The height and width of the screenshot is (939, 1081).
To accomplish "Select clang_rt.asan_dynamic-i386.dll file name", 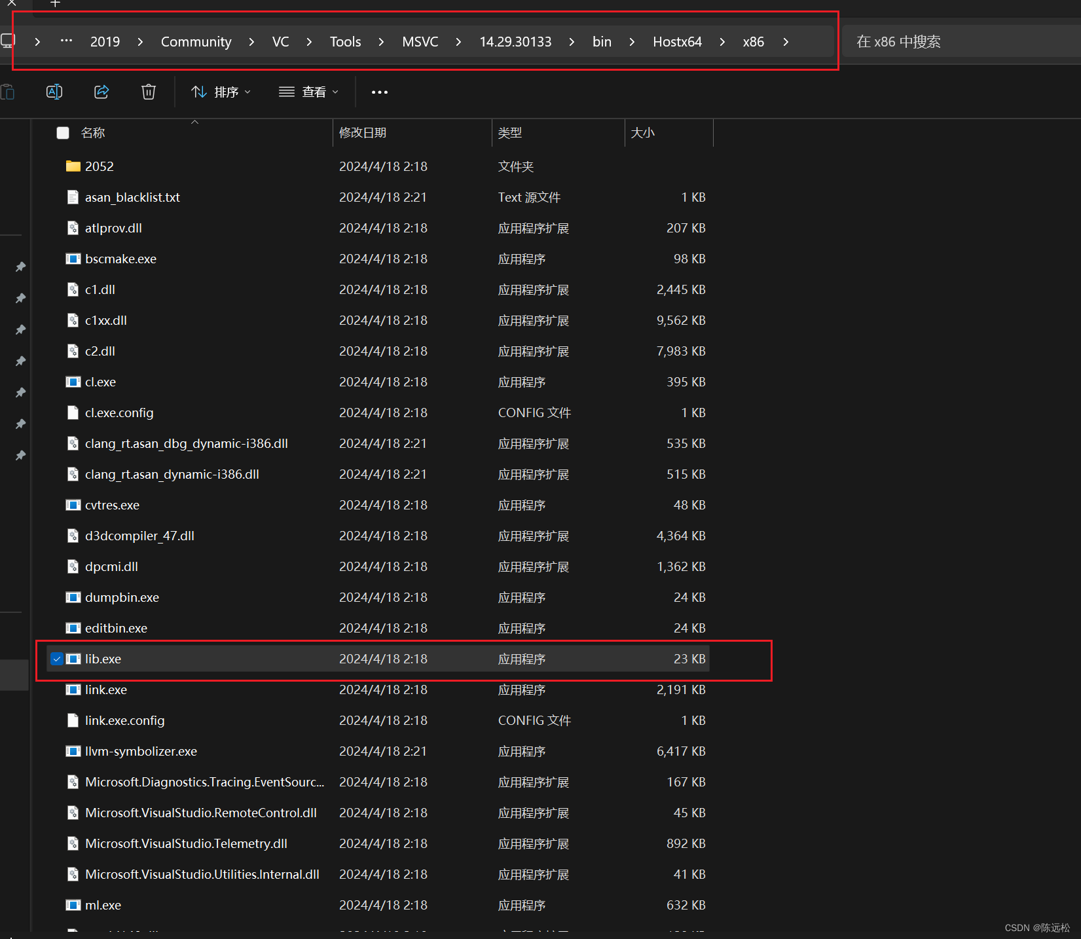I will [x=172, y=474].
